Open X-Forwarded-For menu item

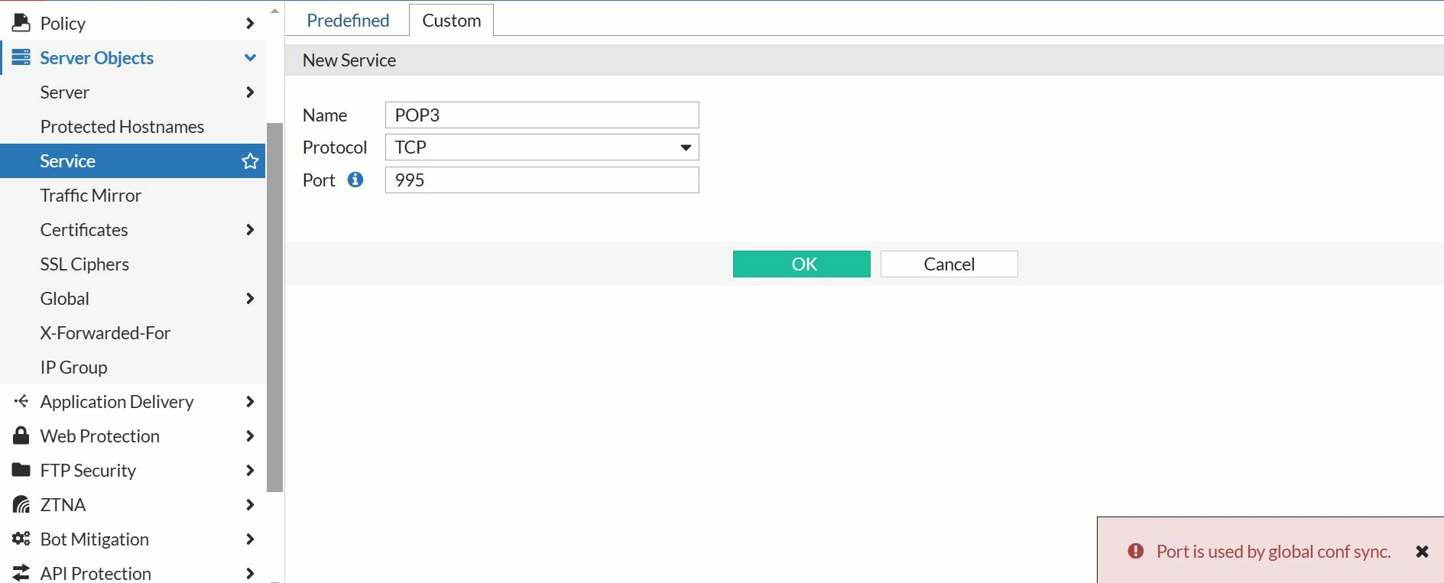pos(105,333)
